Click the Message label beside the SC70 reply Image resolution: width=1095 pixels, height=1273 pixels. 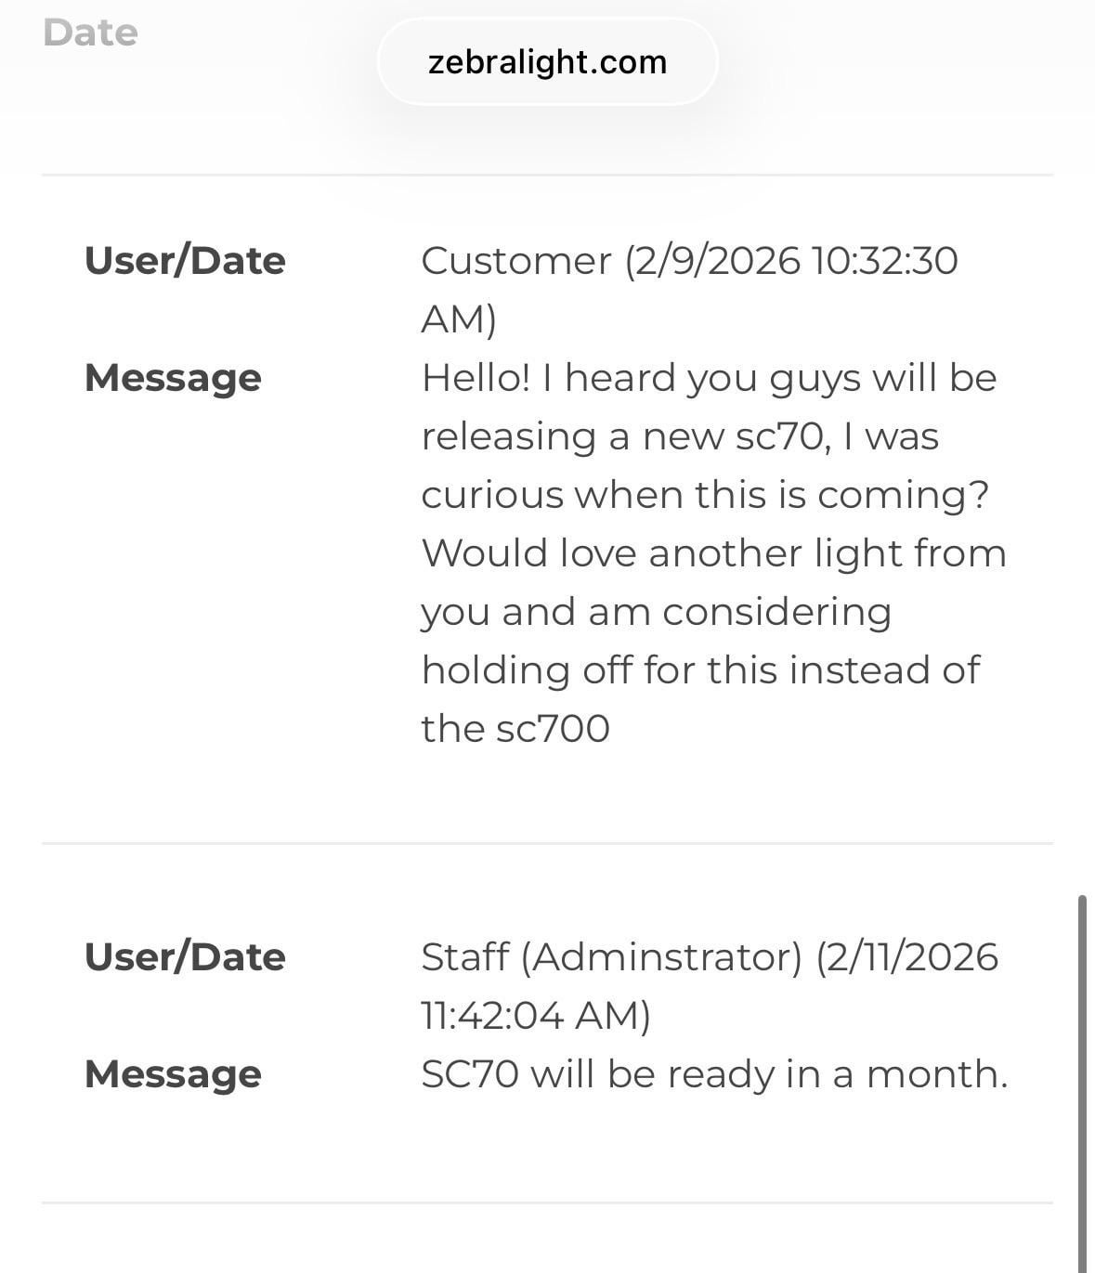pyautogui.click(x=173, y=1074)
